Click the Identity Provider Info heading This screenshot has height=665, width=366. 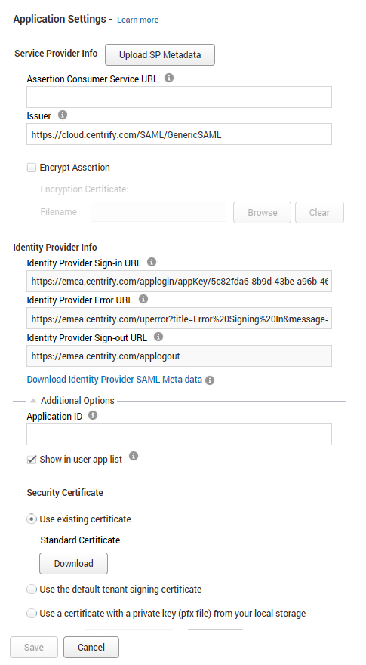(55, 248)
